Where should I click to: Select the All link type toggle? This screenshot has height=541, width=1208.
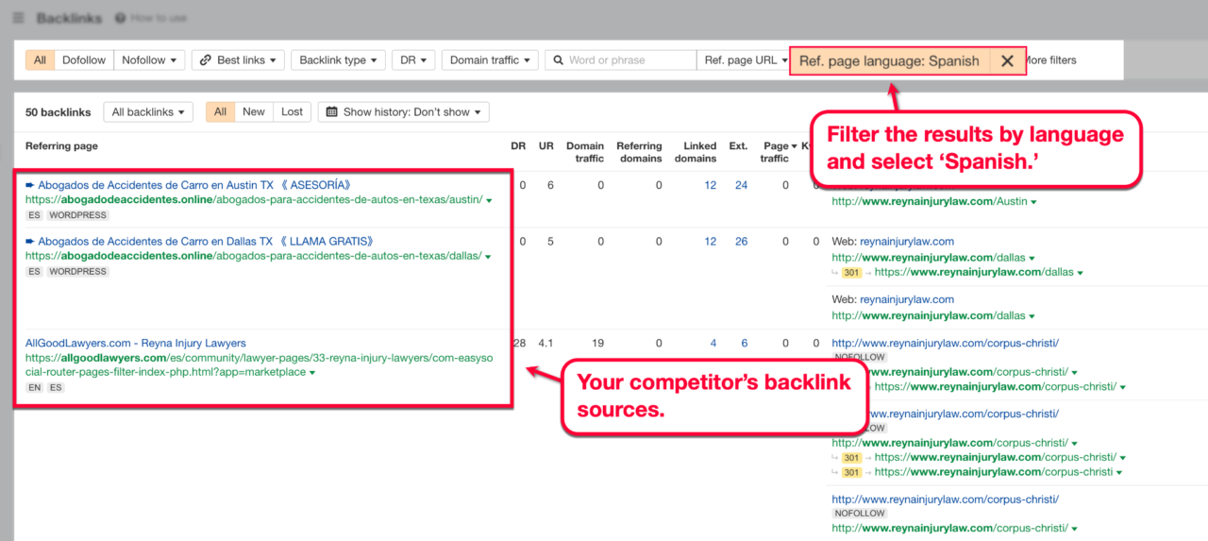(40, 60)
